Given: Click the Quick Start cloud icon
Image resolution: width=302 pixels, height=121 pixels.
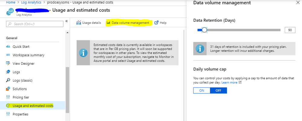Looking at the screenshot, I should coord(8,47).
